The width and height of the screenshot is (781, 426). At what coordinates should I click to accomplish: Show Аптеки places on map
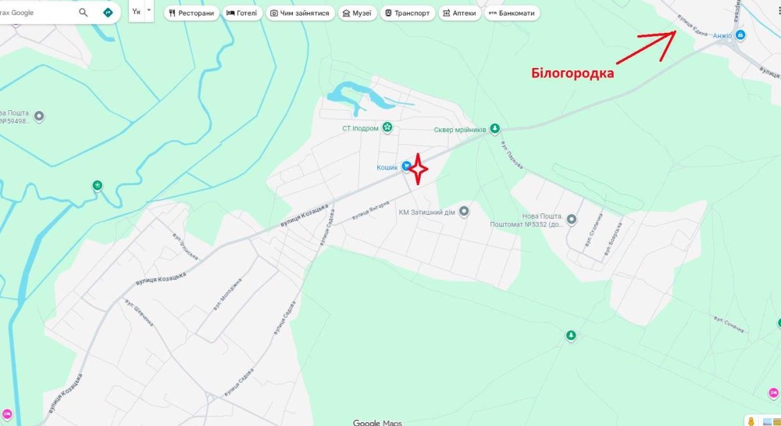point(460,13)
